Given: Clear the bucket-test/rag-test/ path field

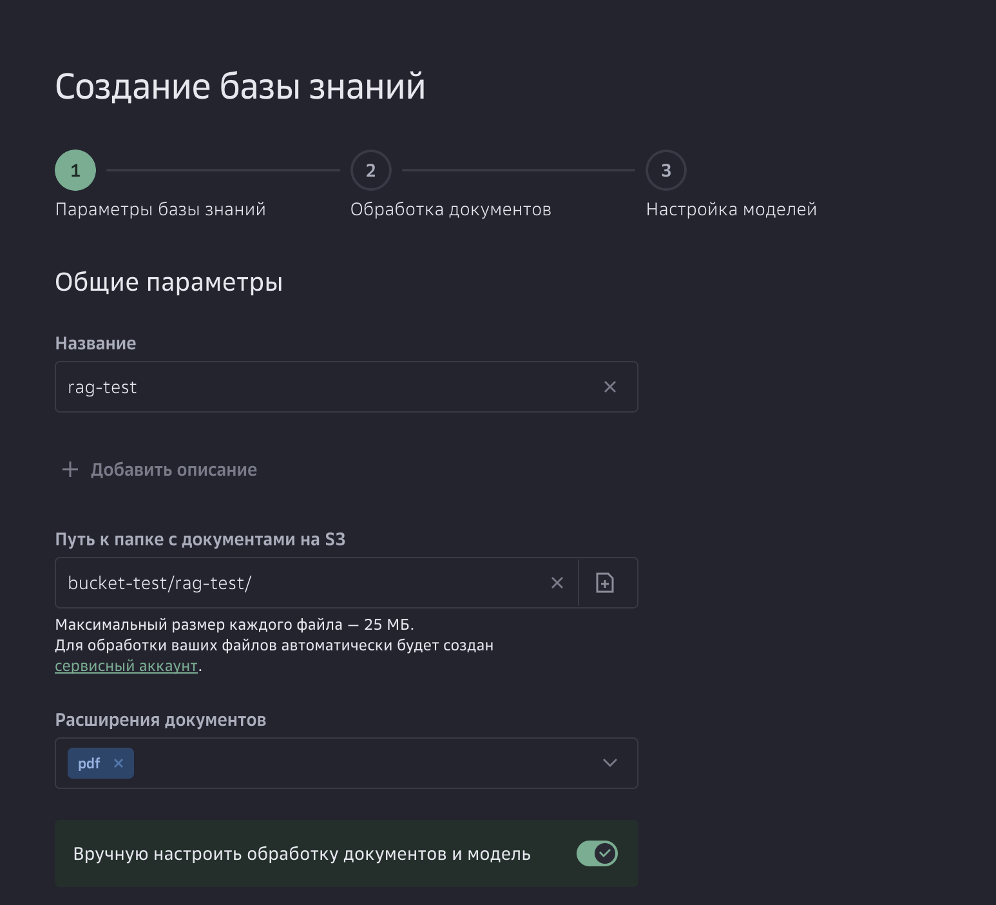Looking at the screenshot, I should (557, 583).
